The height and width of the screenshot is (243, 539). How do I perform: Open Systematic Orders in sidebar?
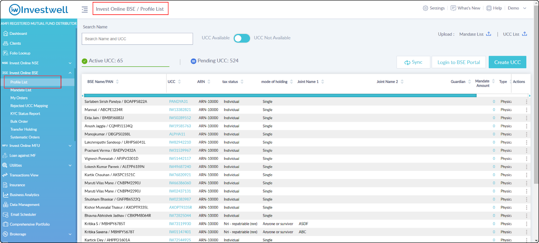[25, 137]
